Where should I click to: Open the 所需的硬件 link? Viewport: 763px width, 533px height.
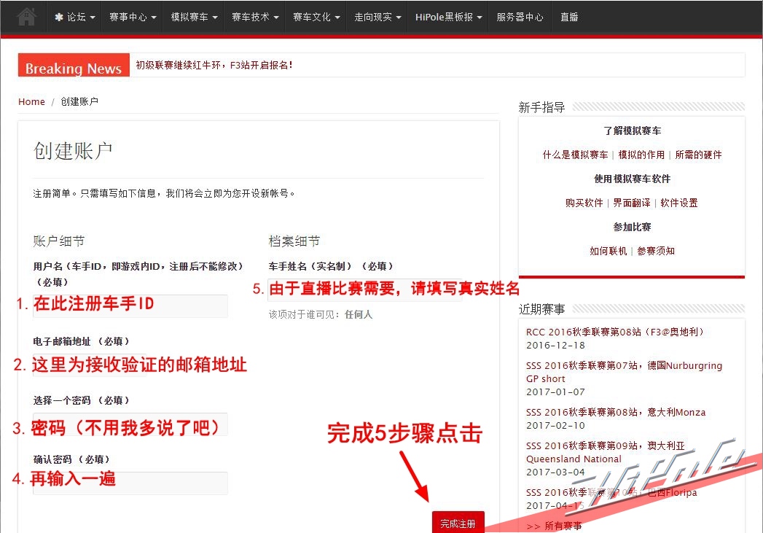698,155
